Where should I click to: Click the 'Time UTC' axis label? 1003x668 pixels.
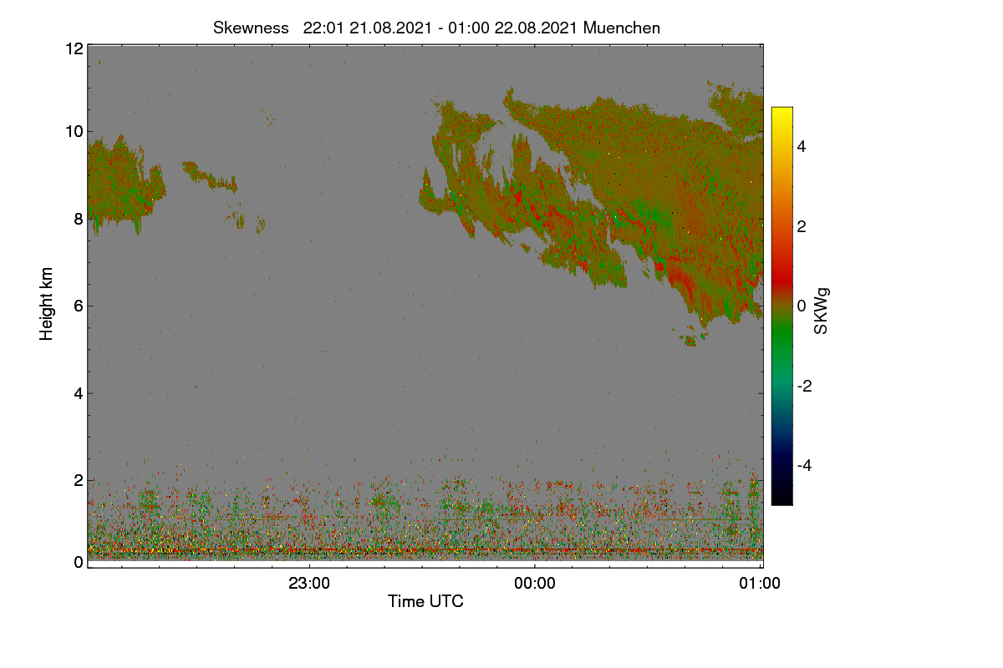[425, 601]
